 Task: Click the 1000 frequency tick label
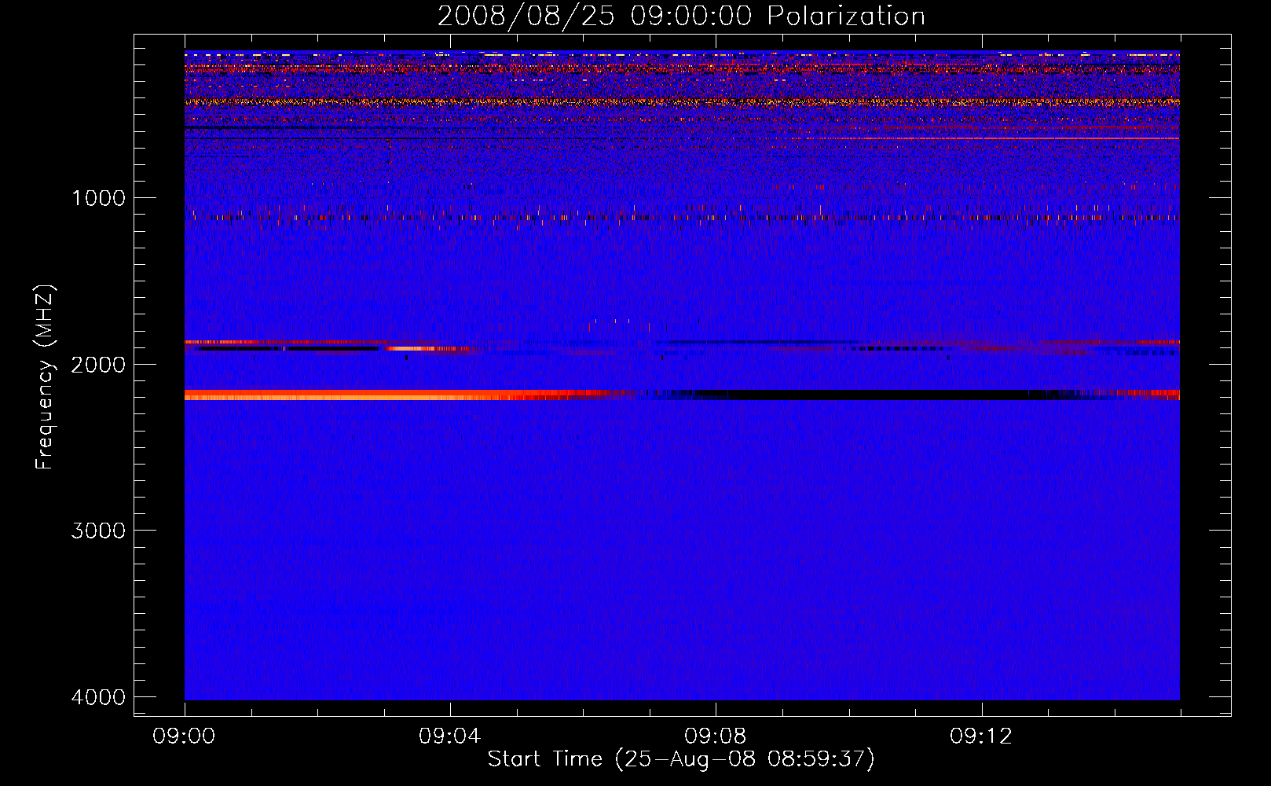(98, 198)
